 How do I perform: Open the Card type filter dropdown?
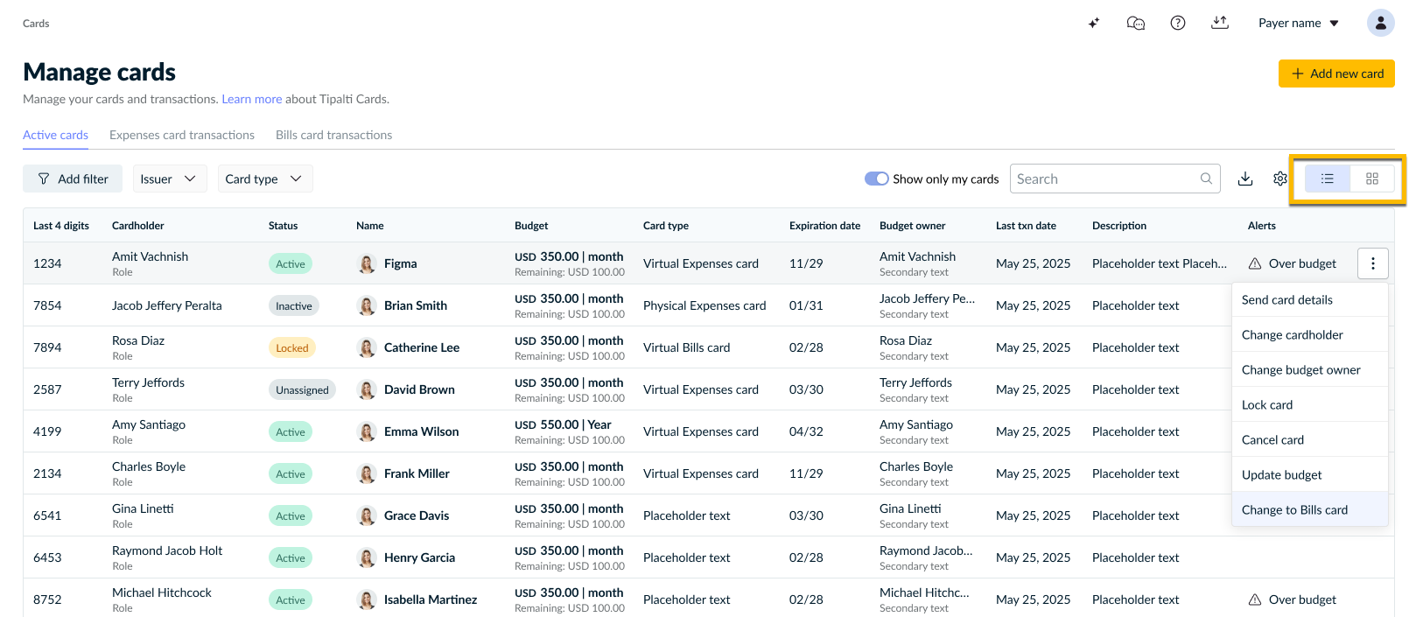pyautogui.click(x=265, y=179)
